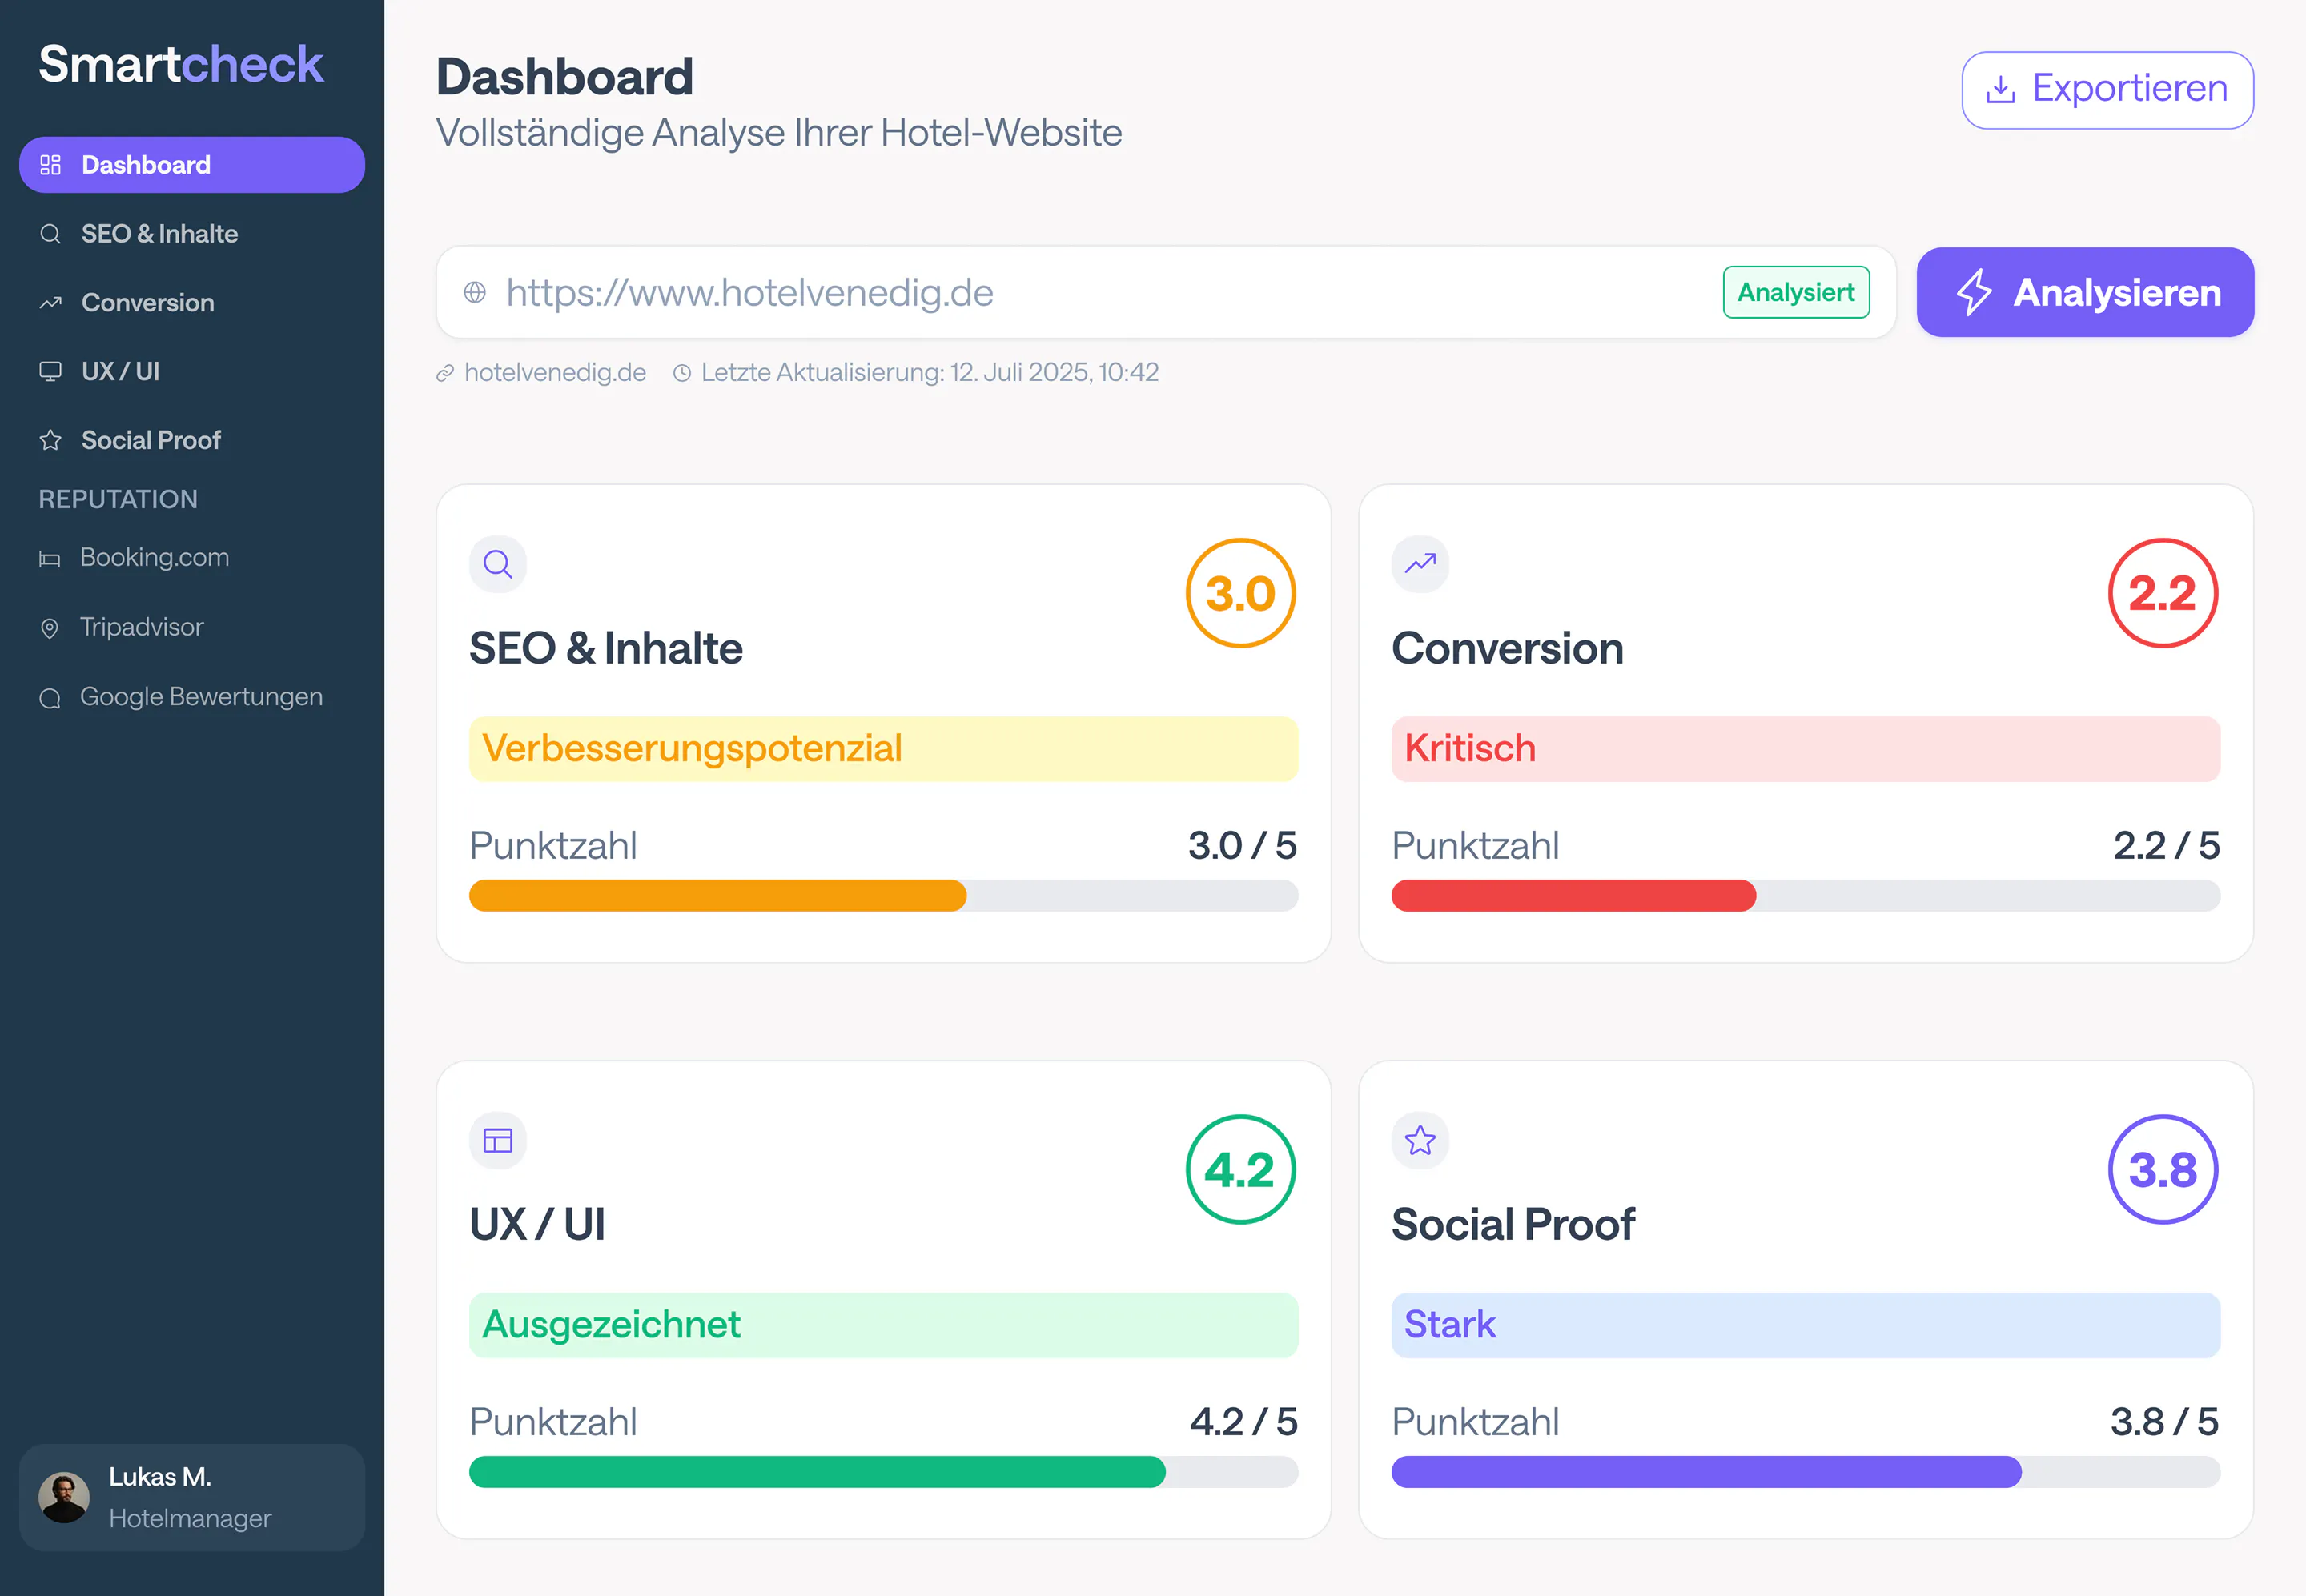Click the Lukas M. profile avatar

coord(64,1497)
